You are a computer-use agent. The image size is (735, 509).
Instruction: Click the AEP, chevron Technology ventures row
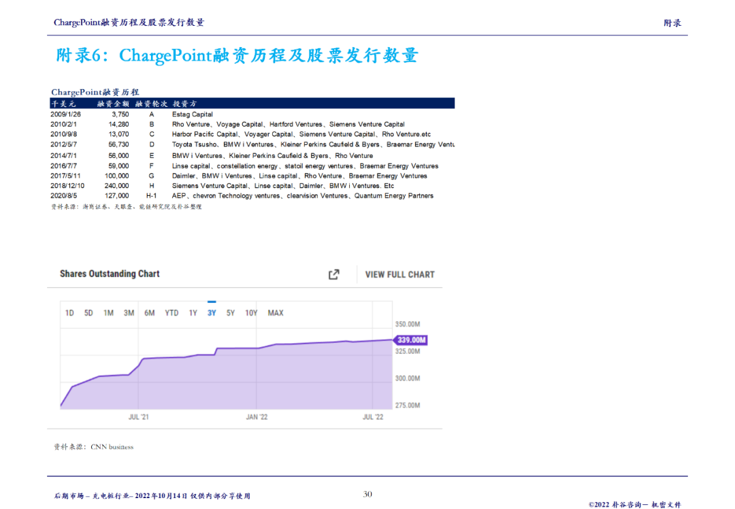(x=302, y=195)
